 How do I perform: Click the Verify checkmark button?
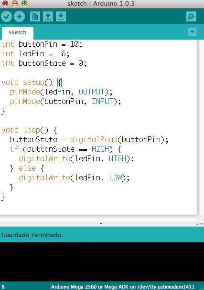[x=6, y=17]
